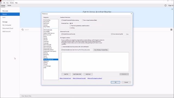Select Accessibility category

46,32
